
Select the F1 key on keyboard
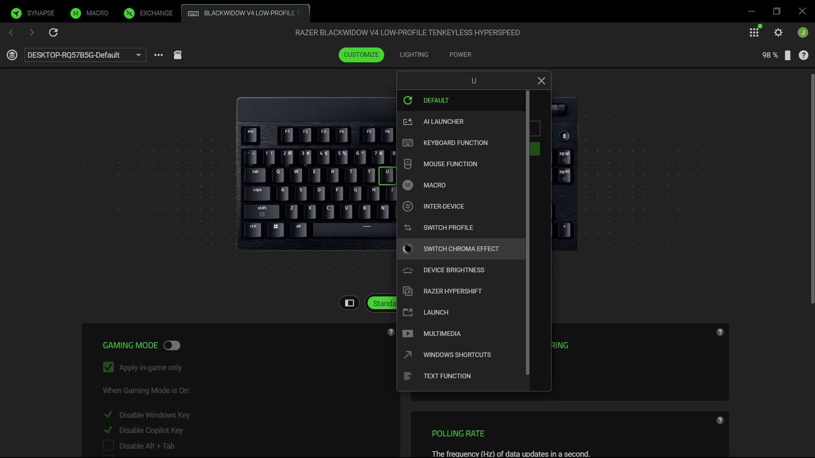[287, 135]
